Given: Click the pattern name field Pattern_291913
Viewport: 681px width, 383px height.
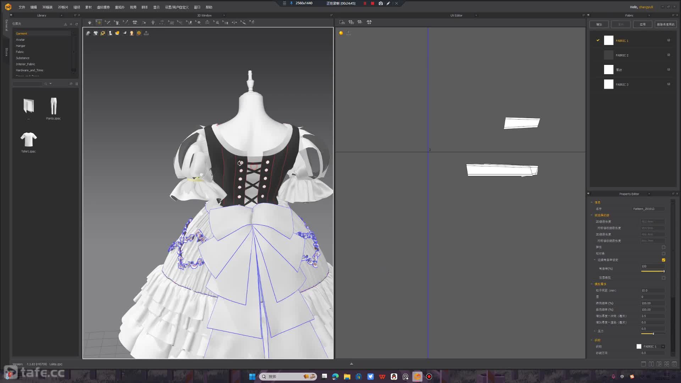Looking at the screenshot, I should click(x=648, y=209).
